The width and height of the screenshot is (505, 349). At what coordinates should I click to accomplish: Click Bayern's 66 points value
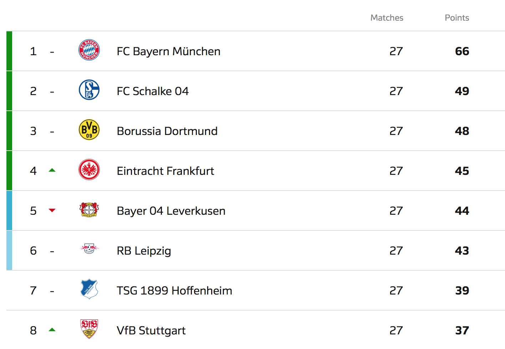coord(462,51)
